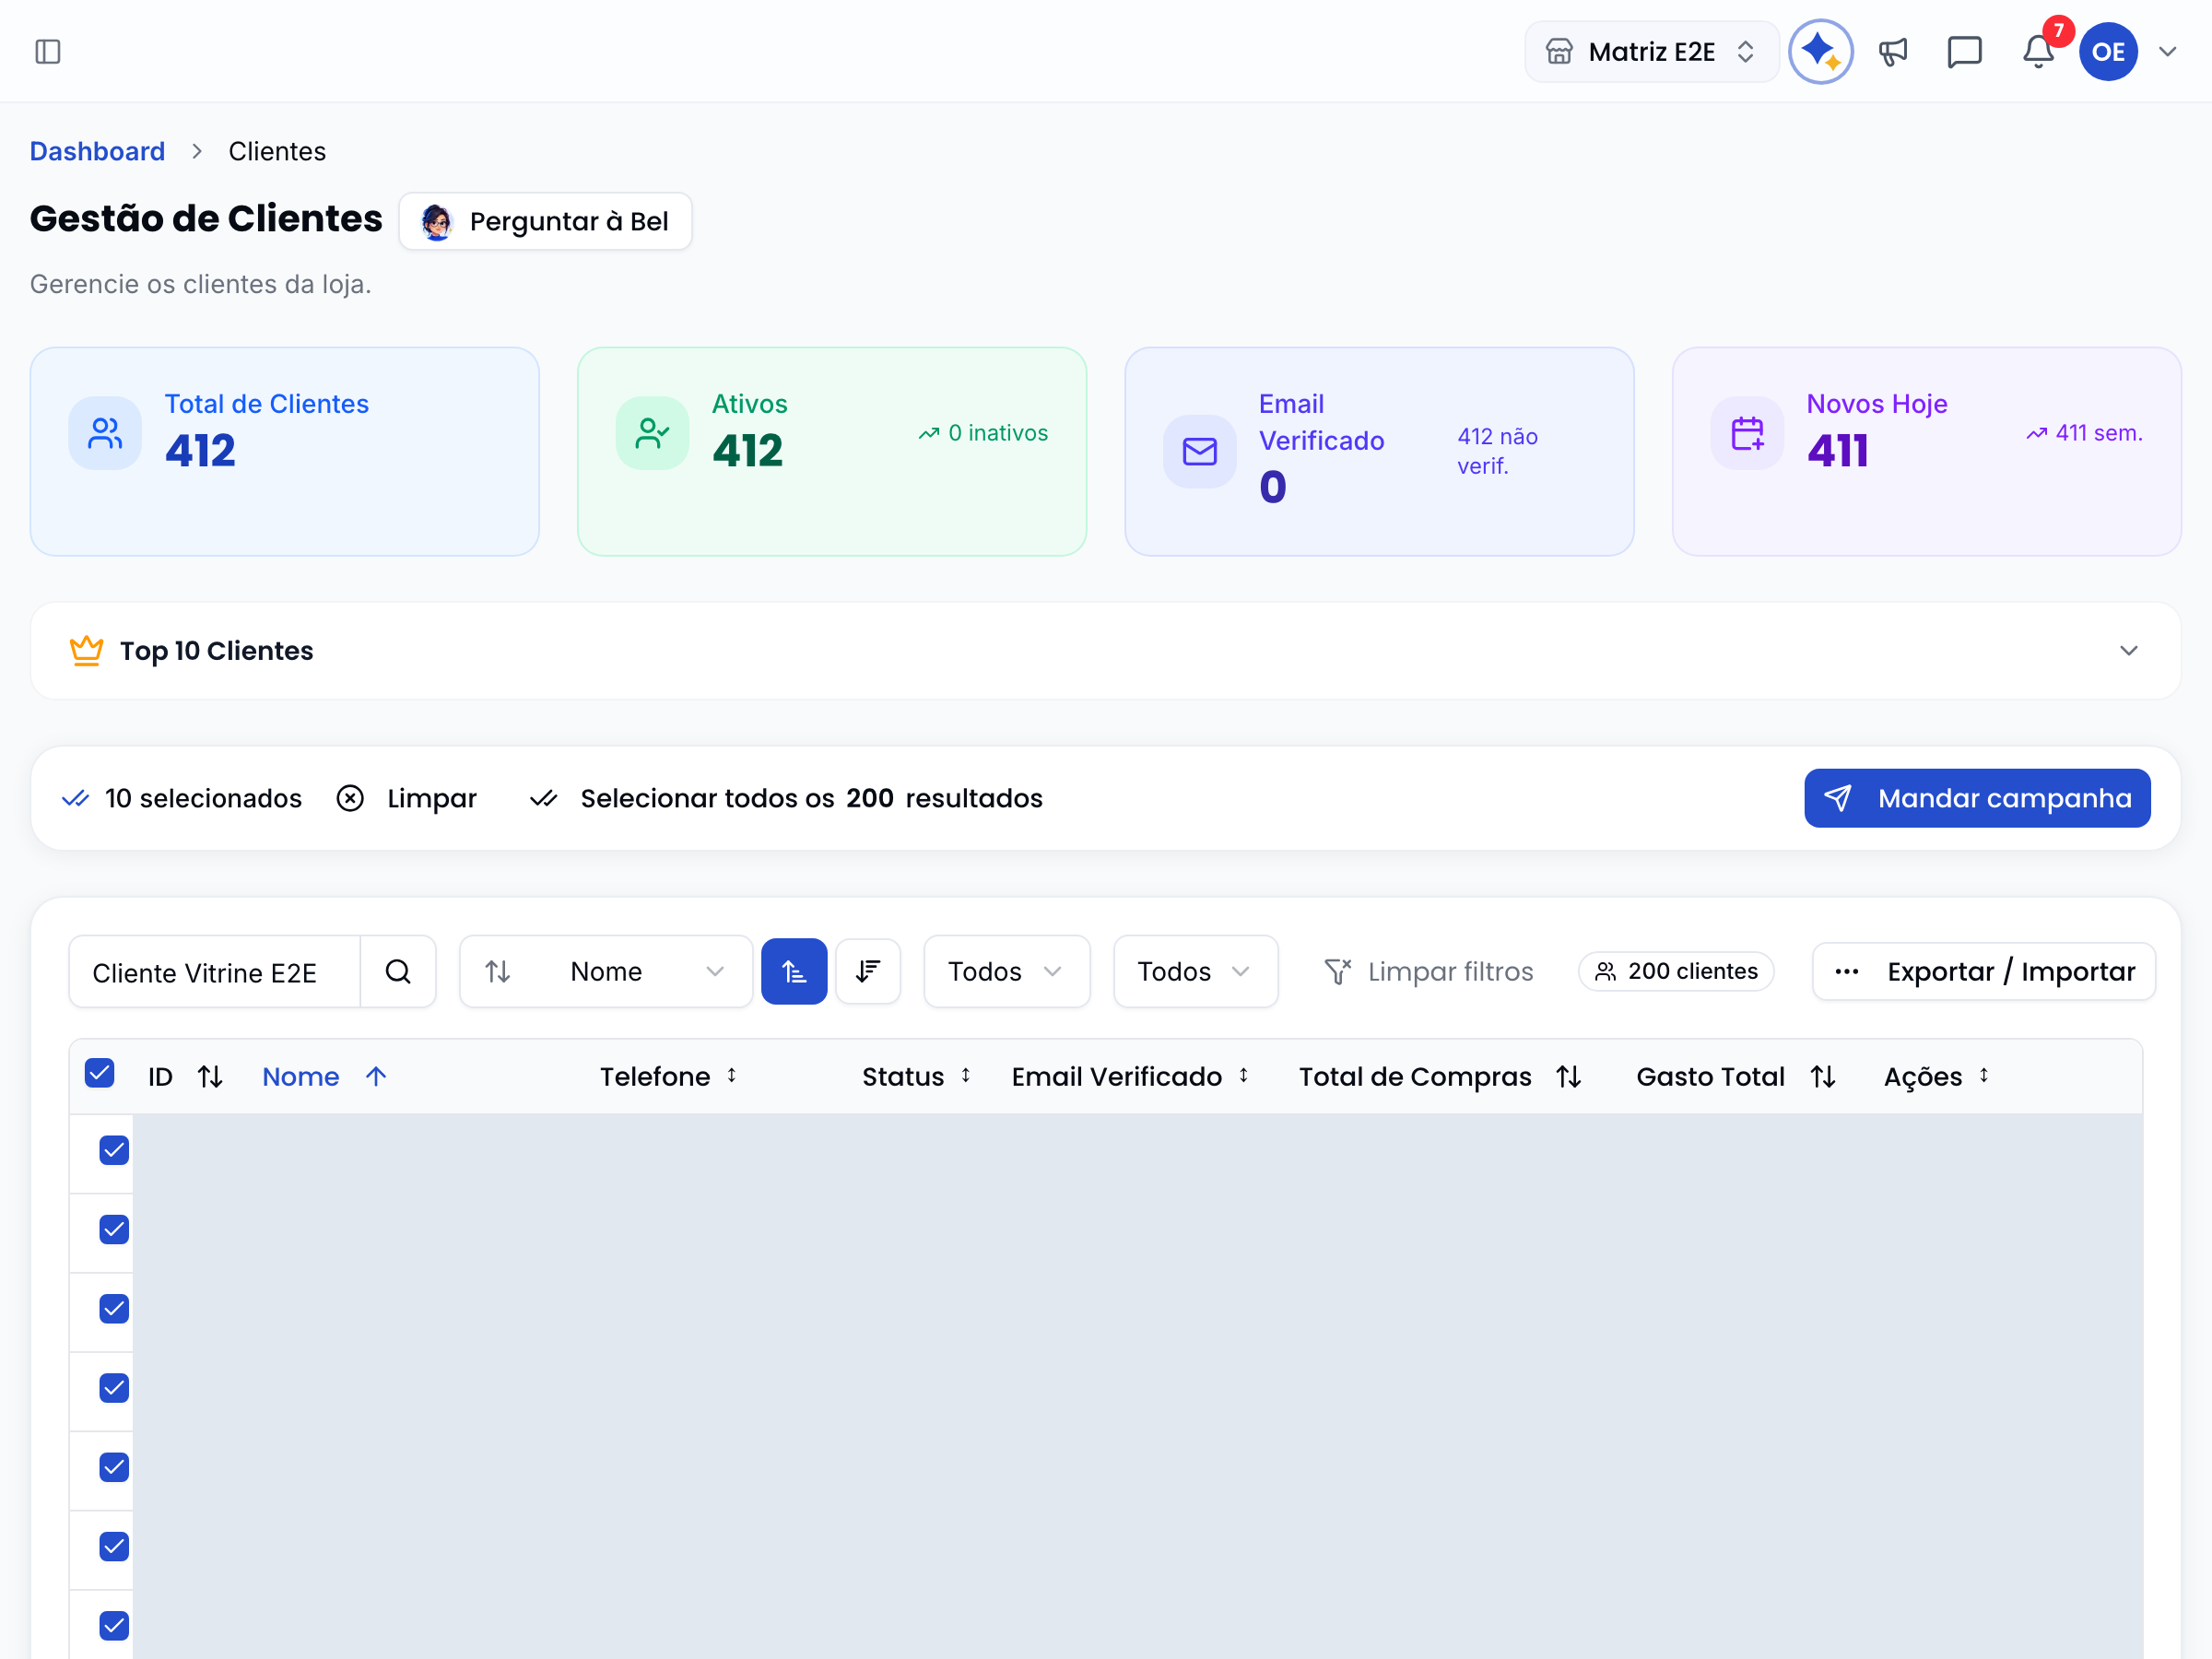Toggle the sidebar panel icon
This screenshot has height=1659, width=2212.
point(48,51)
